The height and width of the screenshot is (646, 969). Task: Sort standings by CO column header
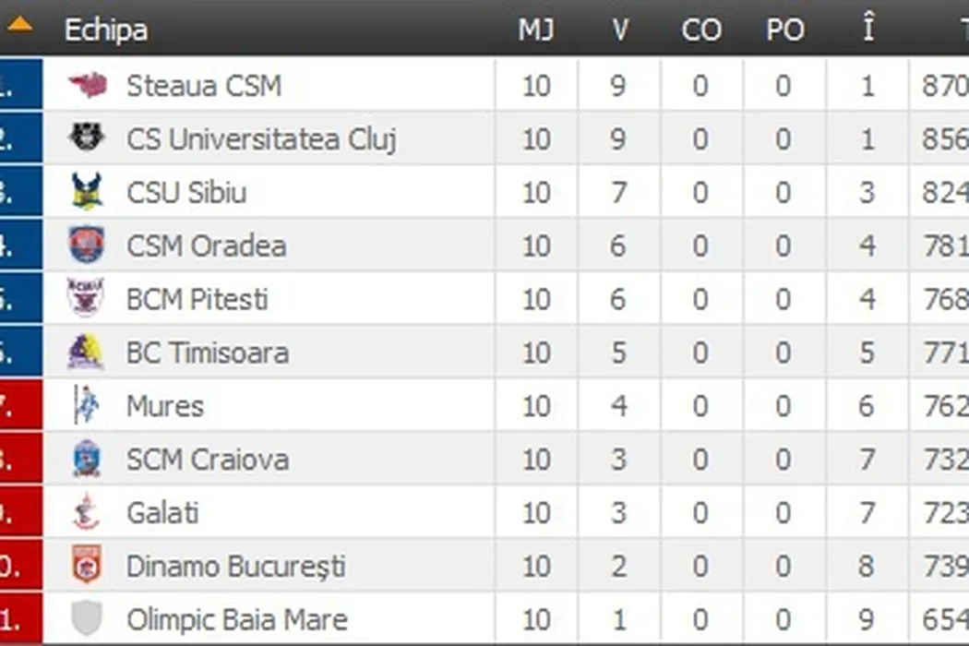tap(700, 30)
